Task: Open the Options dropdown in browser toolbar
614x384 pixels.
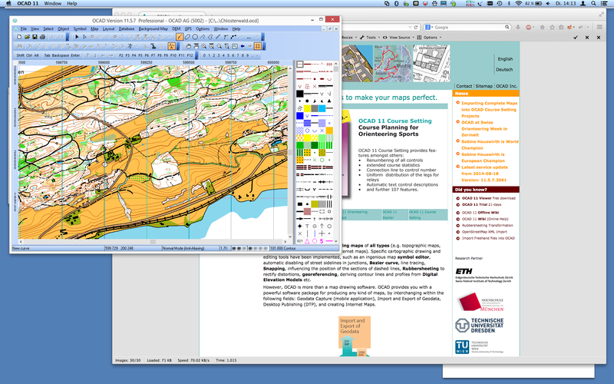Action: (x=429, y=37)
